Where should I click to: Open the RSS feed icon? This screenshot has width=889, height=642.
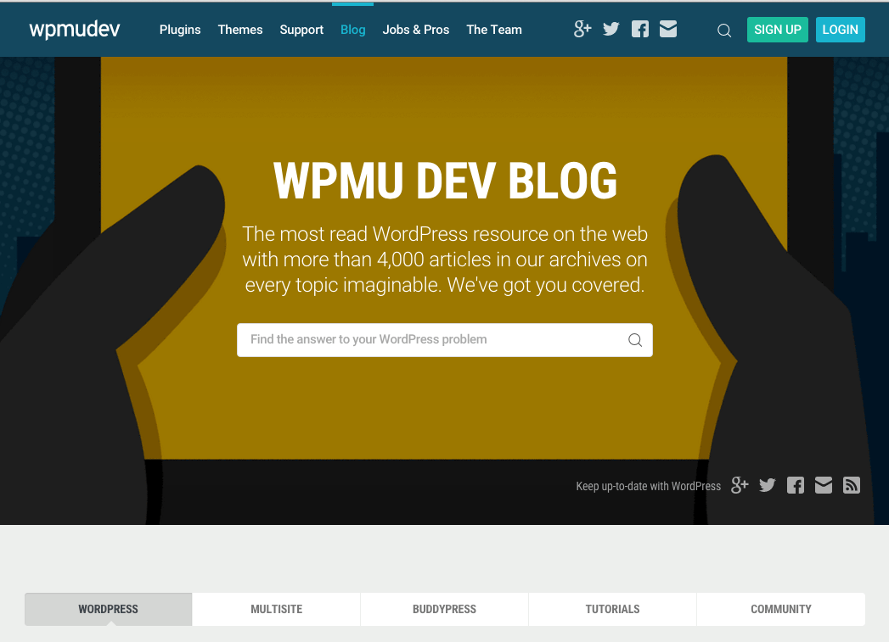[x=852, y=485]
